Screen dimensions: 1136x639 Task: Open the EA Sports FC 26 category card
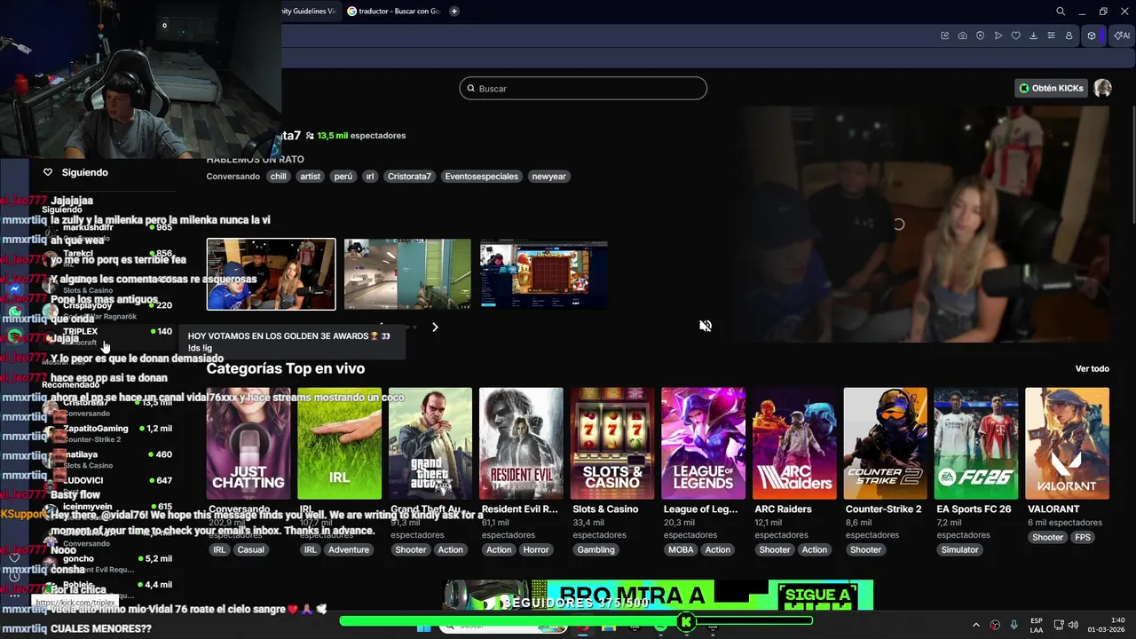point(976,444)
